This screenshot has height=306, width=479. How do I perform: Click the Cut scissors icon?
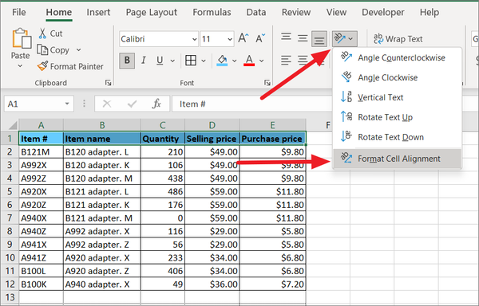click(x=42, y=33)
